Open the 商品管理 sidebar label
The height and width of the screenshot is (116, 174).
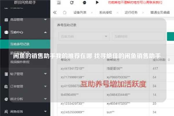coord(17,20)
